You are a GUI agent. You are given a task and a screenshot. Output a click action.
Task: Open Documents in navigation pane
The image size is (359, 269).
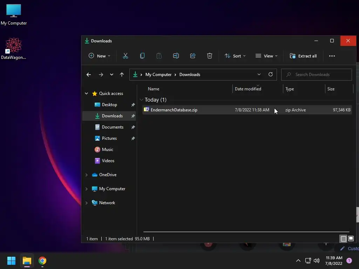[113, 127]
